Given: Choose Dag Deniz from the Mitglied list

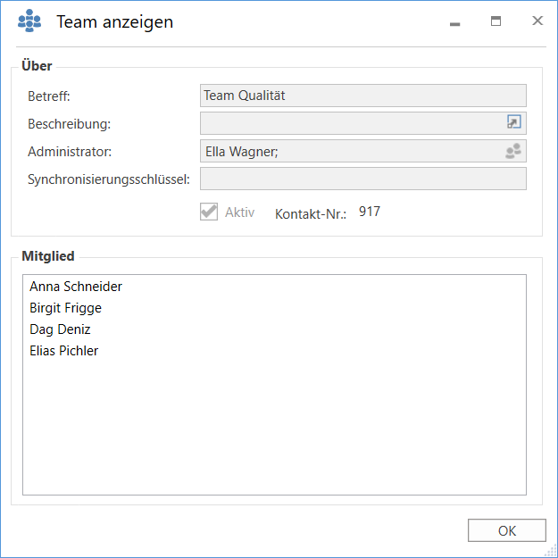Looking at the screenshot, I should [x=60, y=329].
